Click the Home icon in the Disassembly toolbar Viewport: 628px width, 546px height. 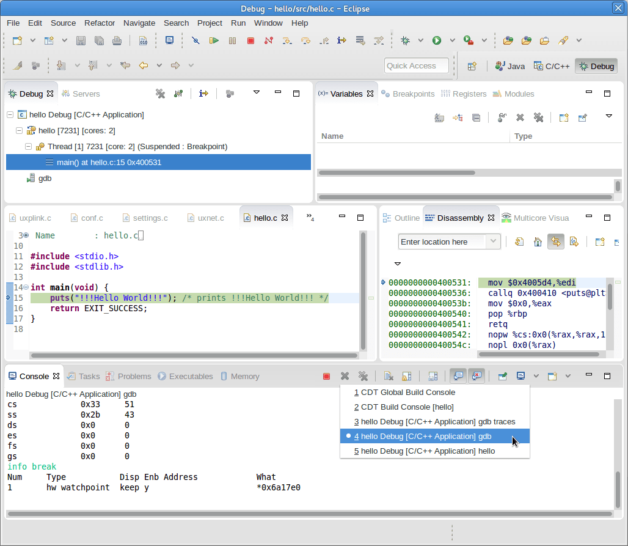pyautogui.click(x=538, y=242)
